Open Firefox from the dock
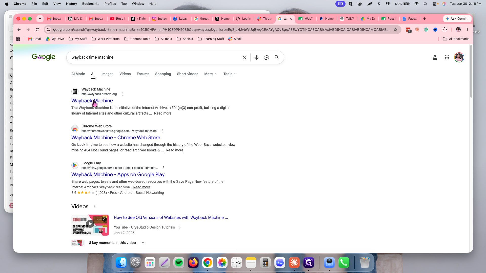 coord(193,263)
